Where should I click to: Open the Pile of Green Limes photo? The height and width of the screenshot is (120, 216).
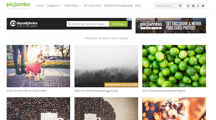click(174, 66)
